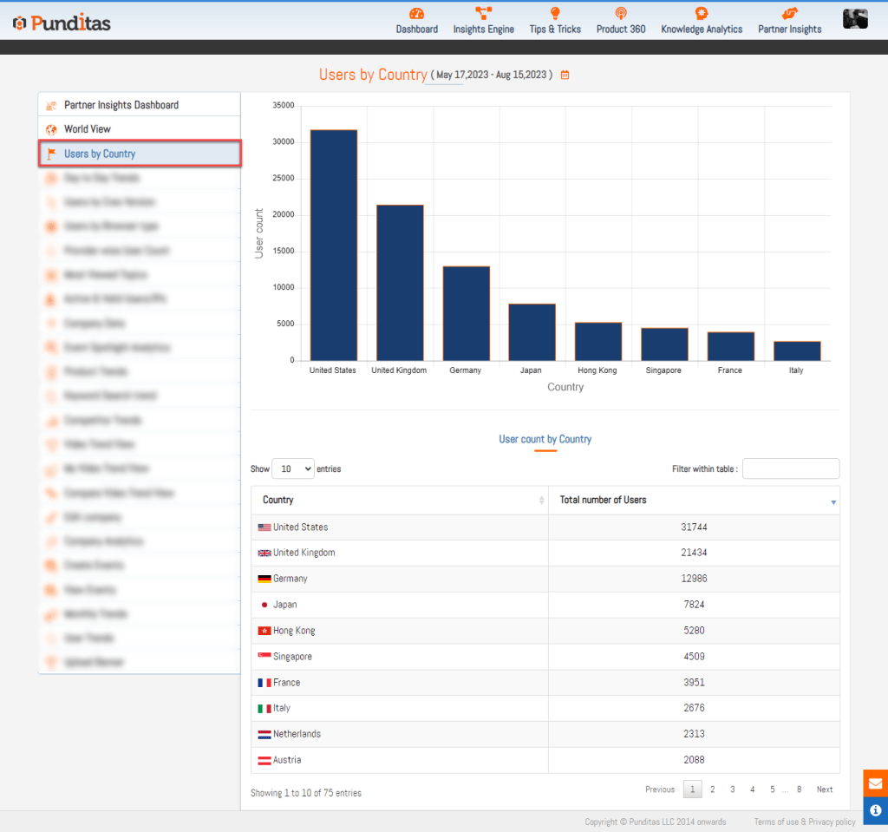The image size is (888, 832).
Task: Open the Insights Engine icon
Action: tap(483, 14)
